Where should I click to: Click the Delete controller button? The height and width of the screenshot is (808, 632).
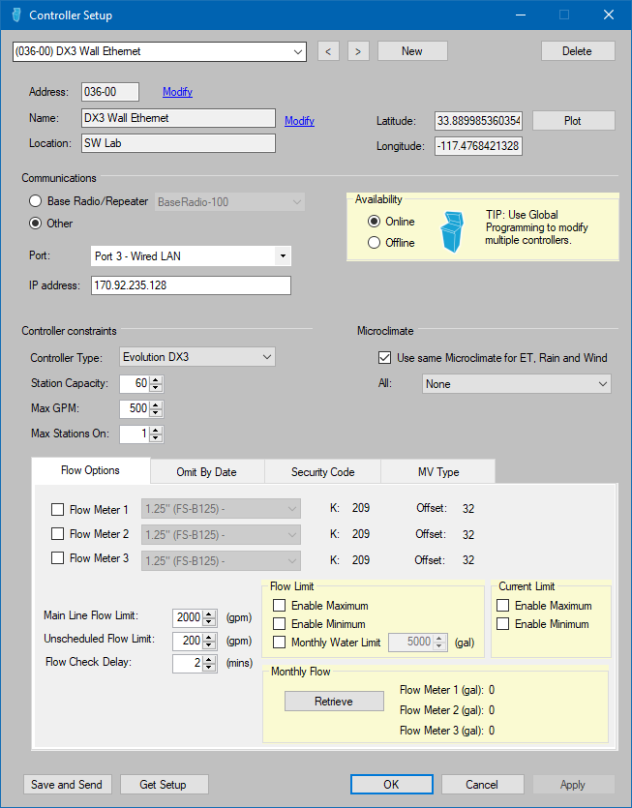coord(578,51)
